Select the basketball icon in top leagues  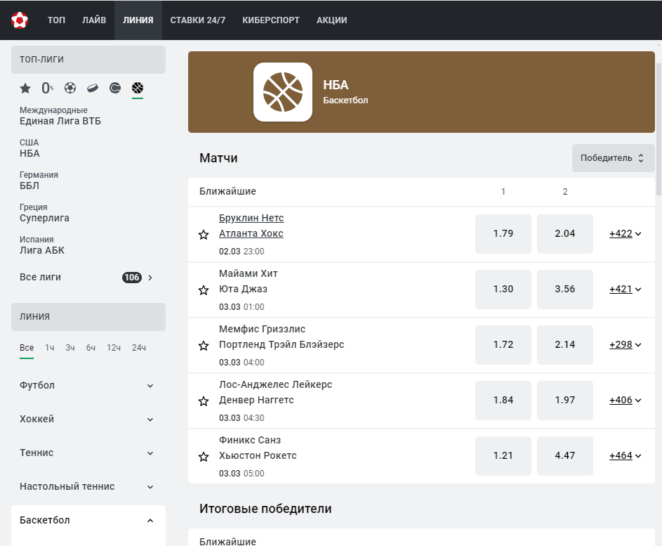point(138,88)
